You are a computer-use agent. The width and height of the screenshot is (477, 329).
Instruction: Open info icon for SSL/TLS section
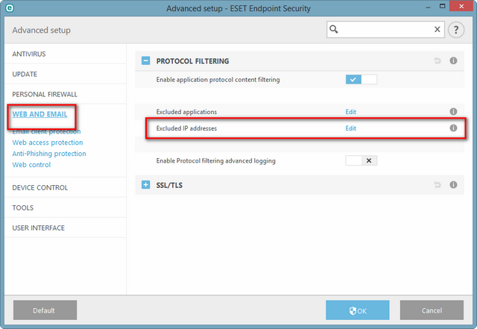(453, 184)
